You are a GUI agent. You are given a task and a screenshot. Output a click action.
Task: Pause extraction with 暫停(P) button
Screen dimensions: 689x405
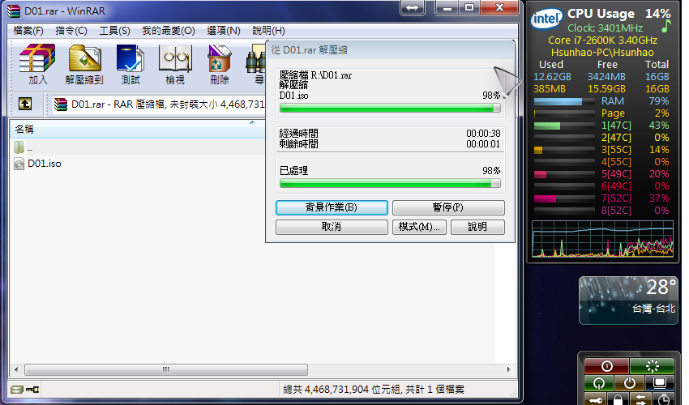[448, 207]
